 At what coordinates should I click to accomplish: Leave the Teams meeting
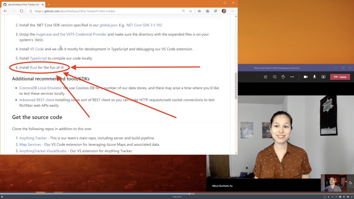tap(340, 77)
